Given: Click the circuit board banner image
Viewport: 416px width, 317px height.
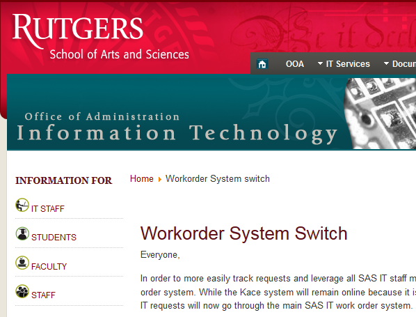Looking at the screenshot, I should 380,114.
